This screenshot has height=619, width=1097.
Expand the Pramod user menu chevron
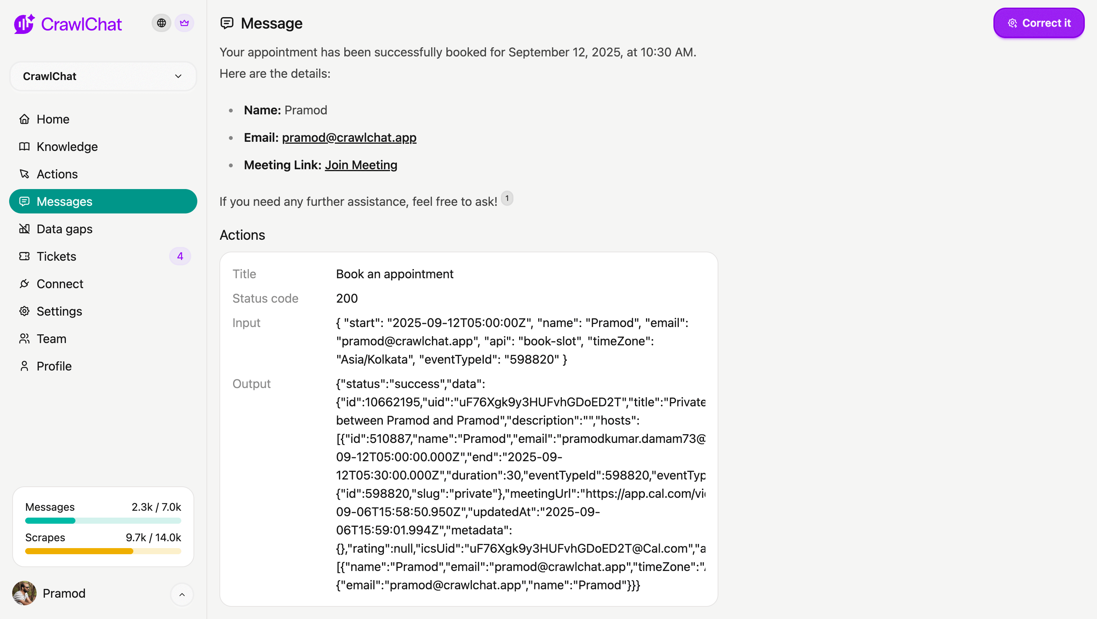tap(182, 594)
